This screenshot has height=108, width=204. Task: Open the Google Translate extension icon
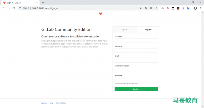click(188, 8)
